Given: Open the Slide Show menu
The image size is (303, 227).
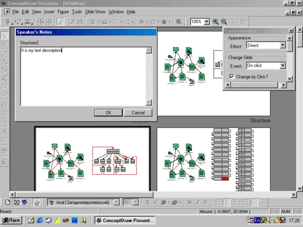Looking at the screenshot, I should pyautogui.click(x=95, y=12).
